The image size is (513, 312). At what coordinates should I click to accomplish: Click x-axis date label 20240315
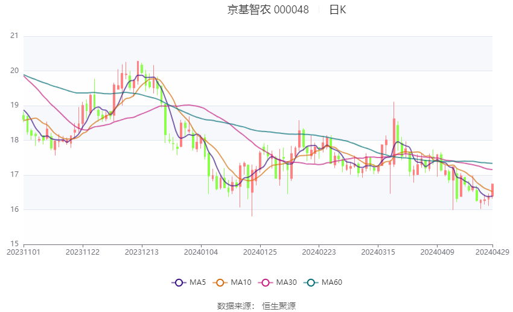378,252
